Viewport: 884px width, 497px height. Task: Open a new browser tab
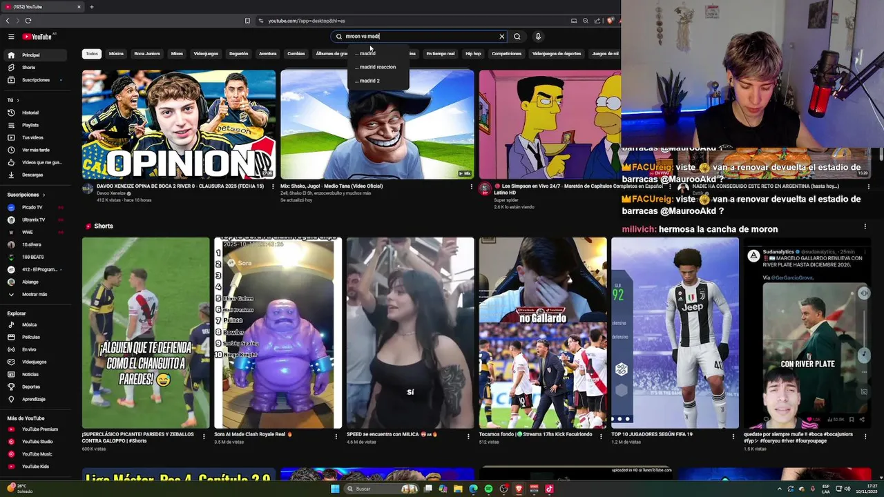click(91, 7)
